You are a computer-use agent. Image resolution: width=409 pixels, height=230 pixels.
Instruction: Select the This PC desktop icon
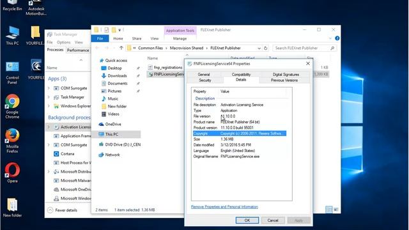tap(12, 36)
